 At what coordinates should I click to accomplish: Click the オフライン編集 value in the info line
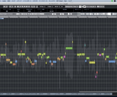[41, 11]
